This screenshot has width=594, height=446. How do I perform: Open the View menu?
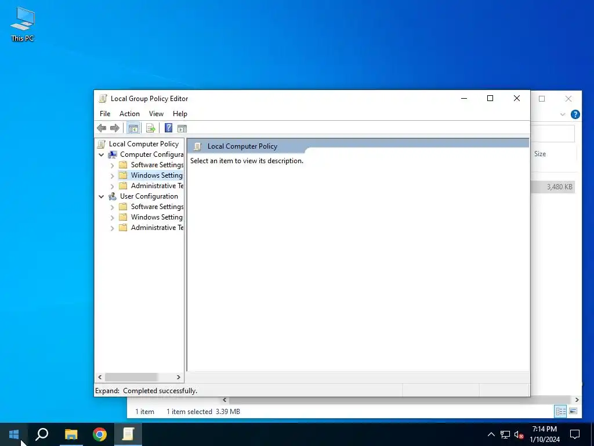point(156,114)
